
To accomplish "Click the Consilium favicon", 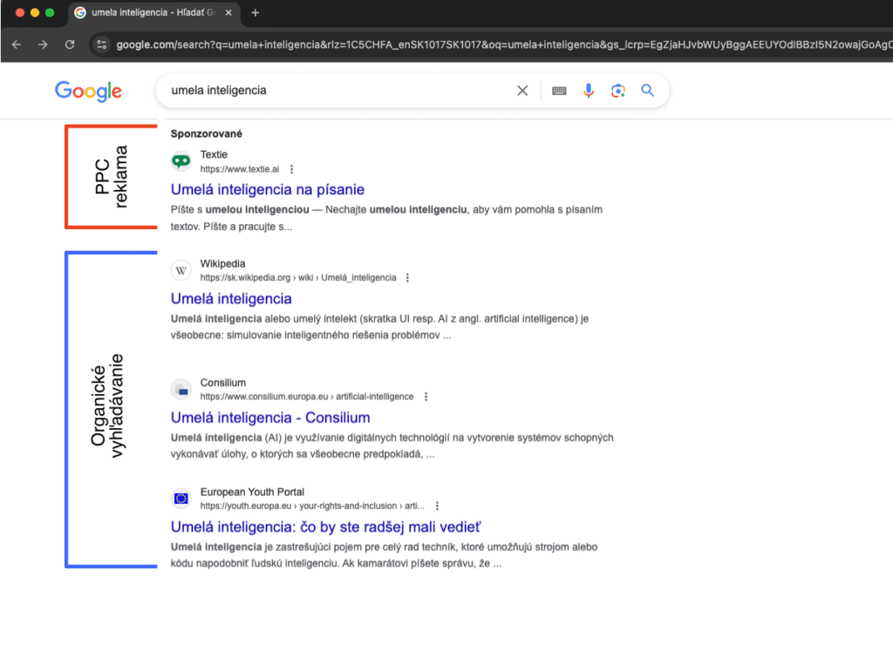I will (x=181, y=390).
